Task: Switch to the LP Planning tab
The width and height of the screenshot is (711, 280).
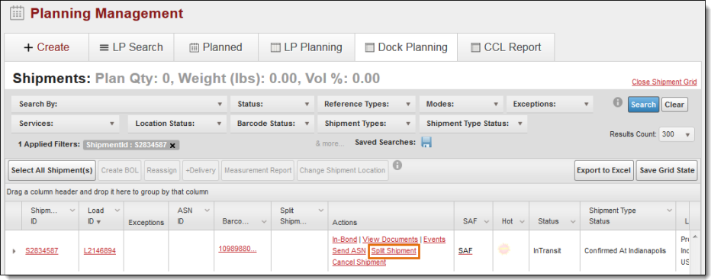Action: [307, 47]
